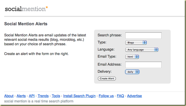The width and height of the screenshot is (186, 106).
Task: Change the Delivery daily dropdown
Action: [132, 72]
